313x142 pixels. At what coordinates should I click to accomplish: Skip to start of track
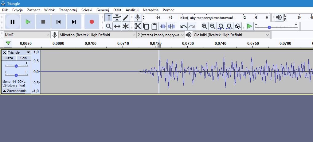(x=58, y=22)
